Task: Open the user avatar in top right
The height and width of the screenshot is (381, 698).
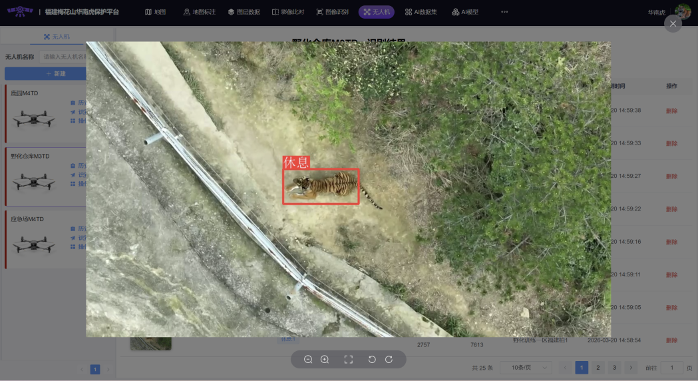Action: [683, 11]
